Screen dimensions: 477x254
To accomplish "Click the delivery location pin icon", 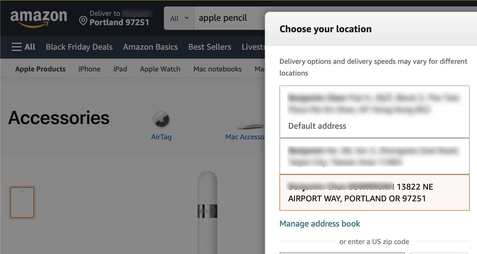I will click(83, 21).
